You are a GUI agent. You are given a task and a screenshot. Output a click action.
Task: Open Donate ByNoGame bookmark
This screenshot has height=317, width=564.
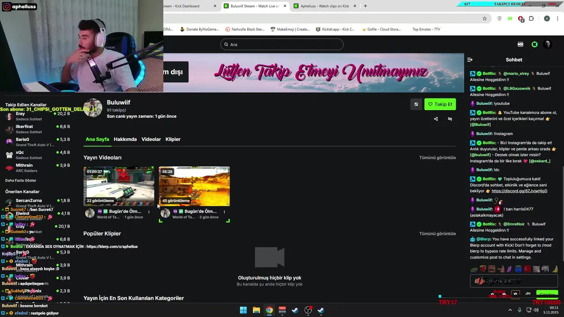199,29
